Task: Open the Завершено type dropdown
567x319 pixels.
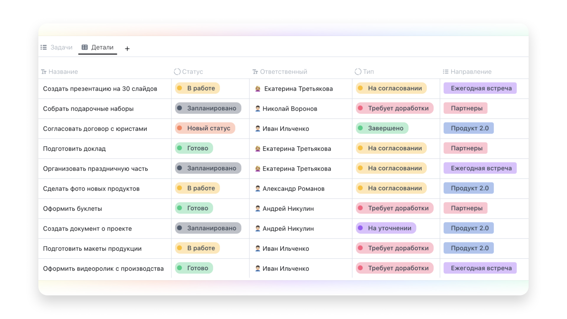Action: coord(382,128)
